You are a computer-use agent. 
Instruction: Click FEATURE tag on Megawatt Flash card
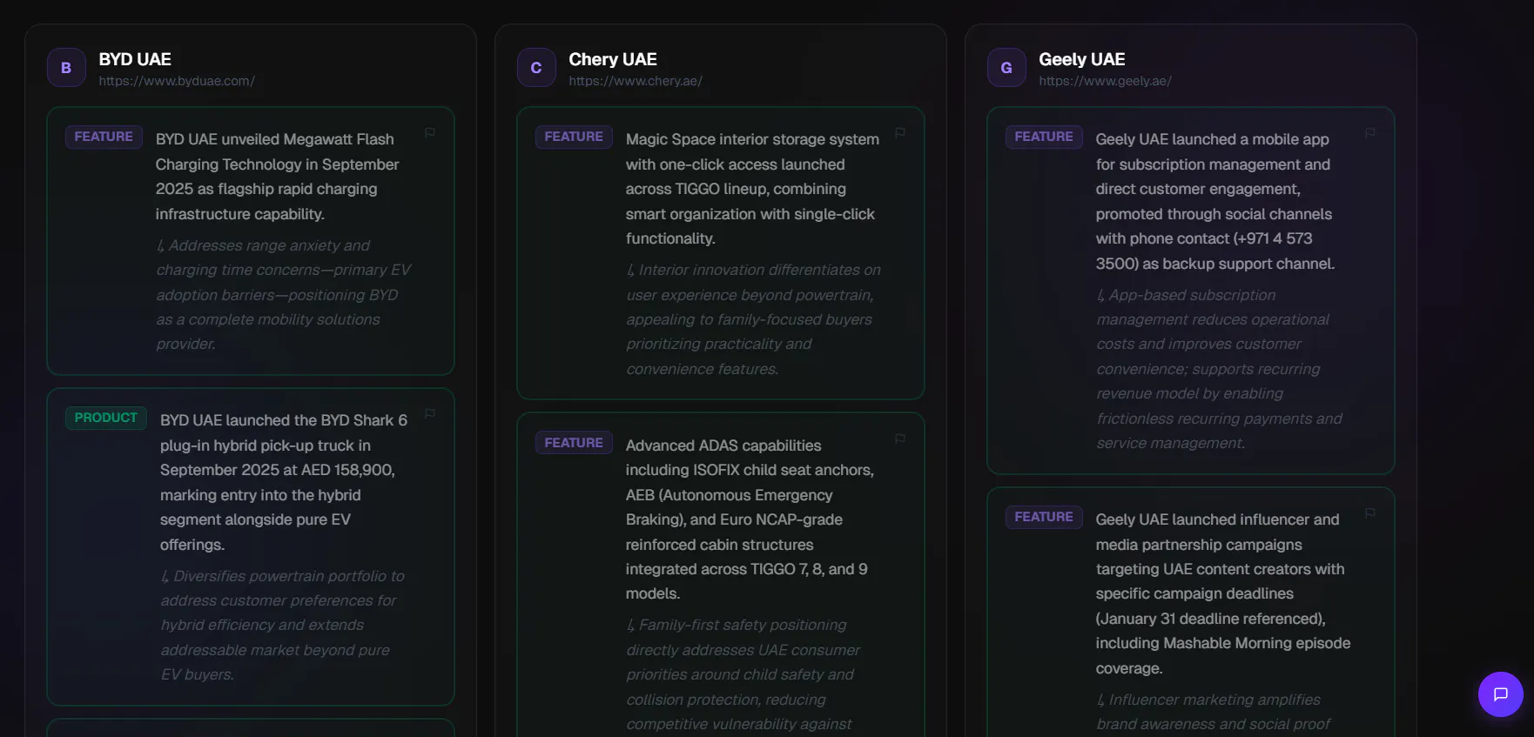pos(104,137)
